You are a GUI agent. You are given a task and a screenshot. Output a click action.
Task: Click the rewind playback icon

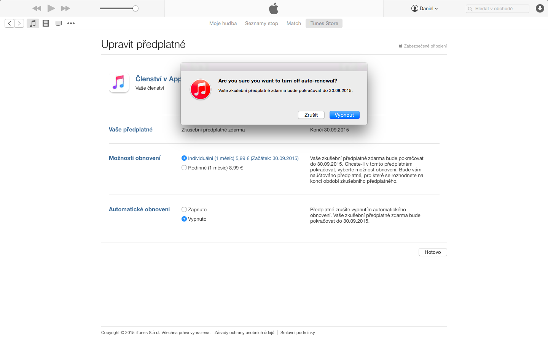tap(37, 8)
